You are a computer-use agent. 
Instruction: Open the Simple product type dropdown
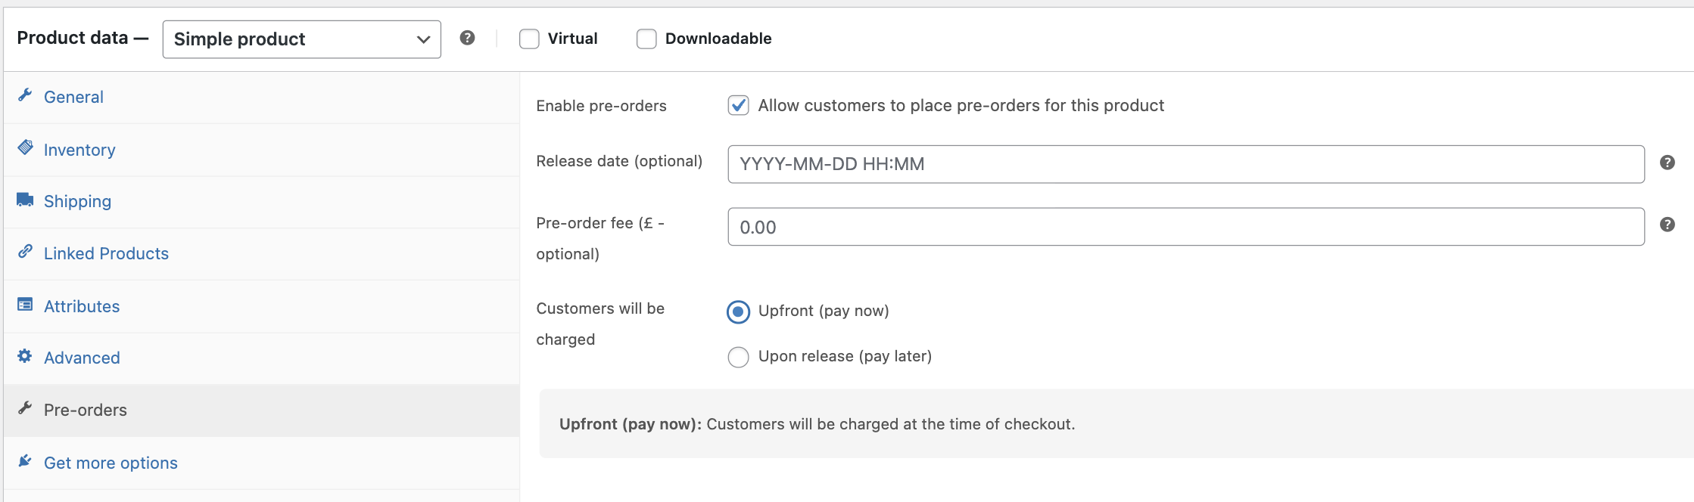click(x=301, y=39)
